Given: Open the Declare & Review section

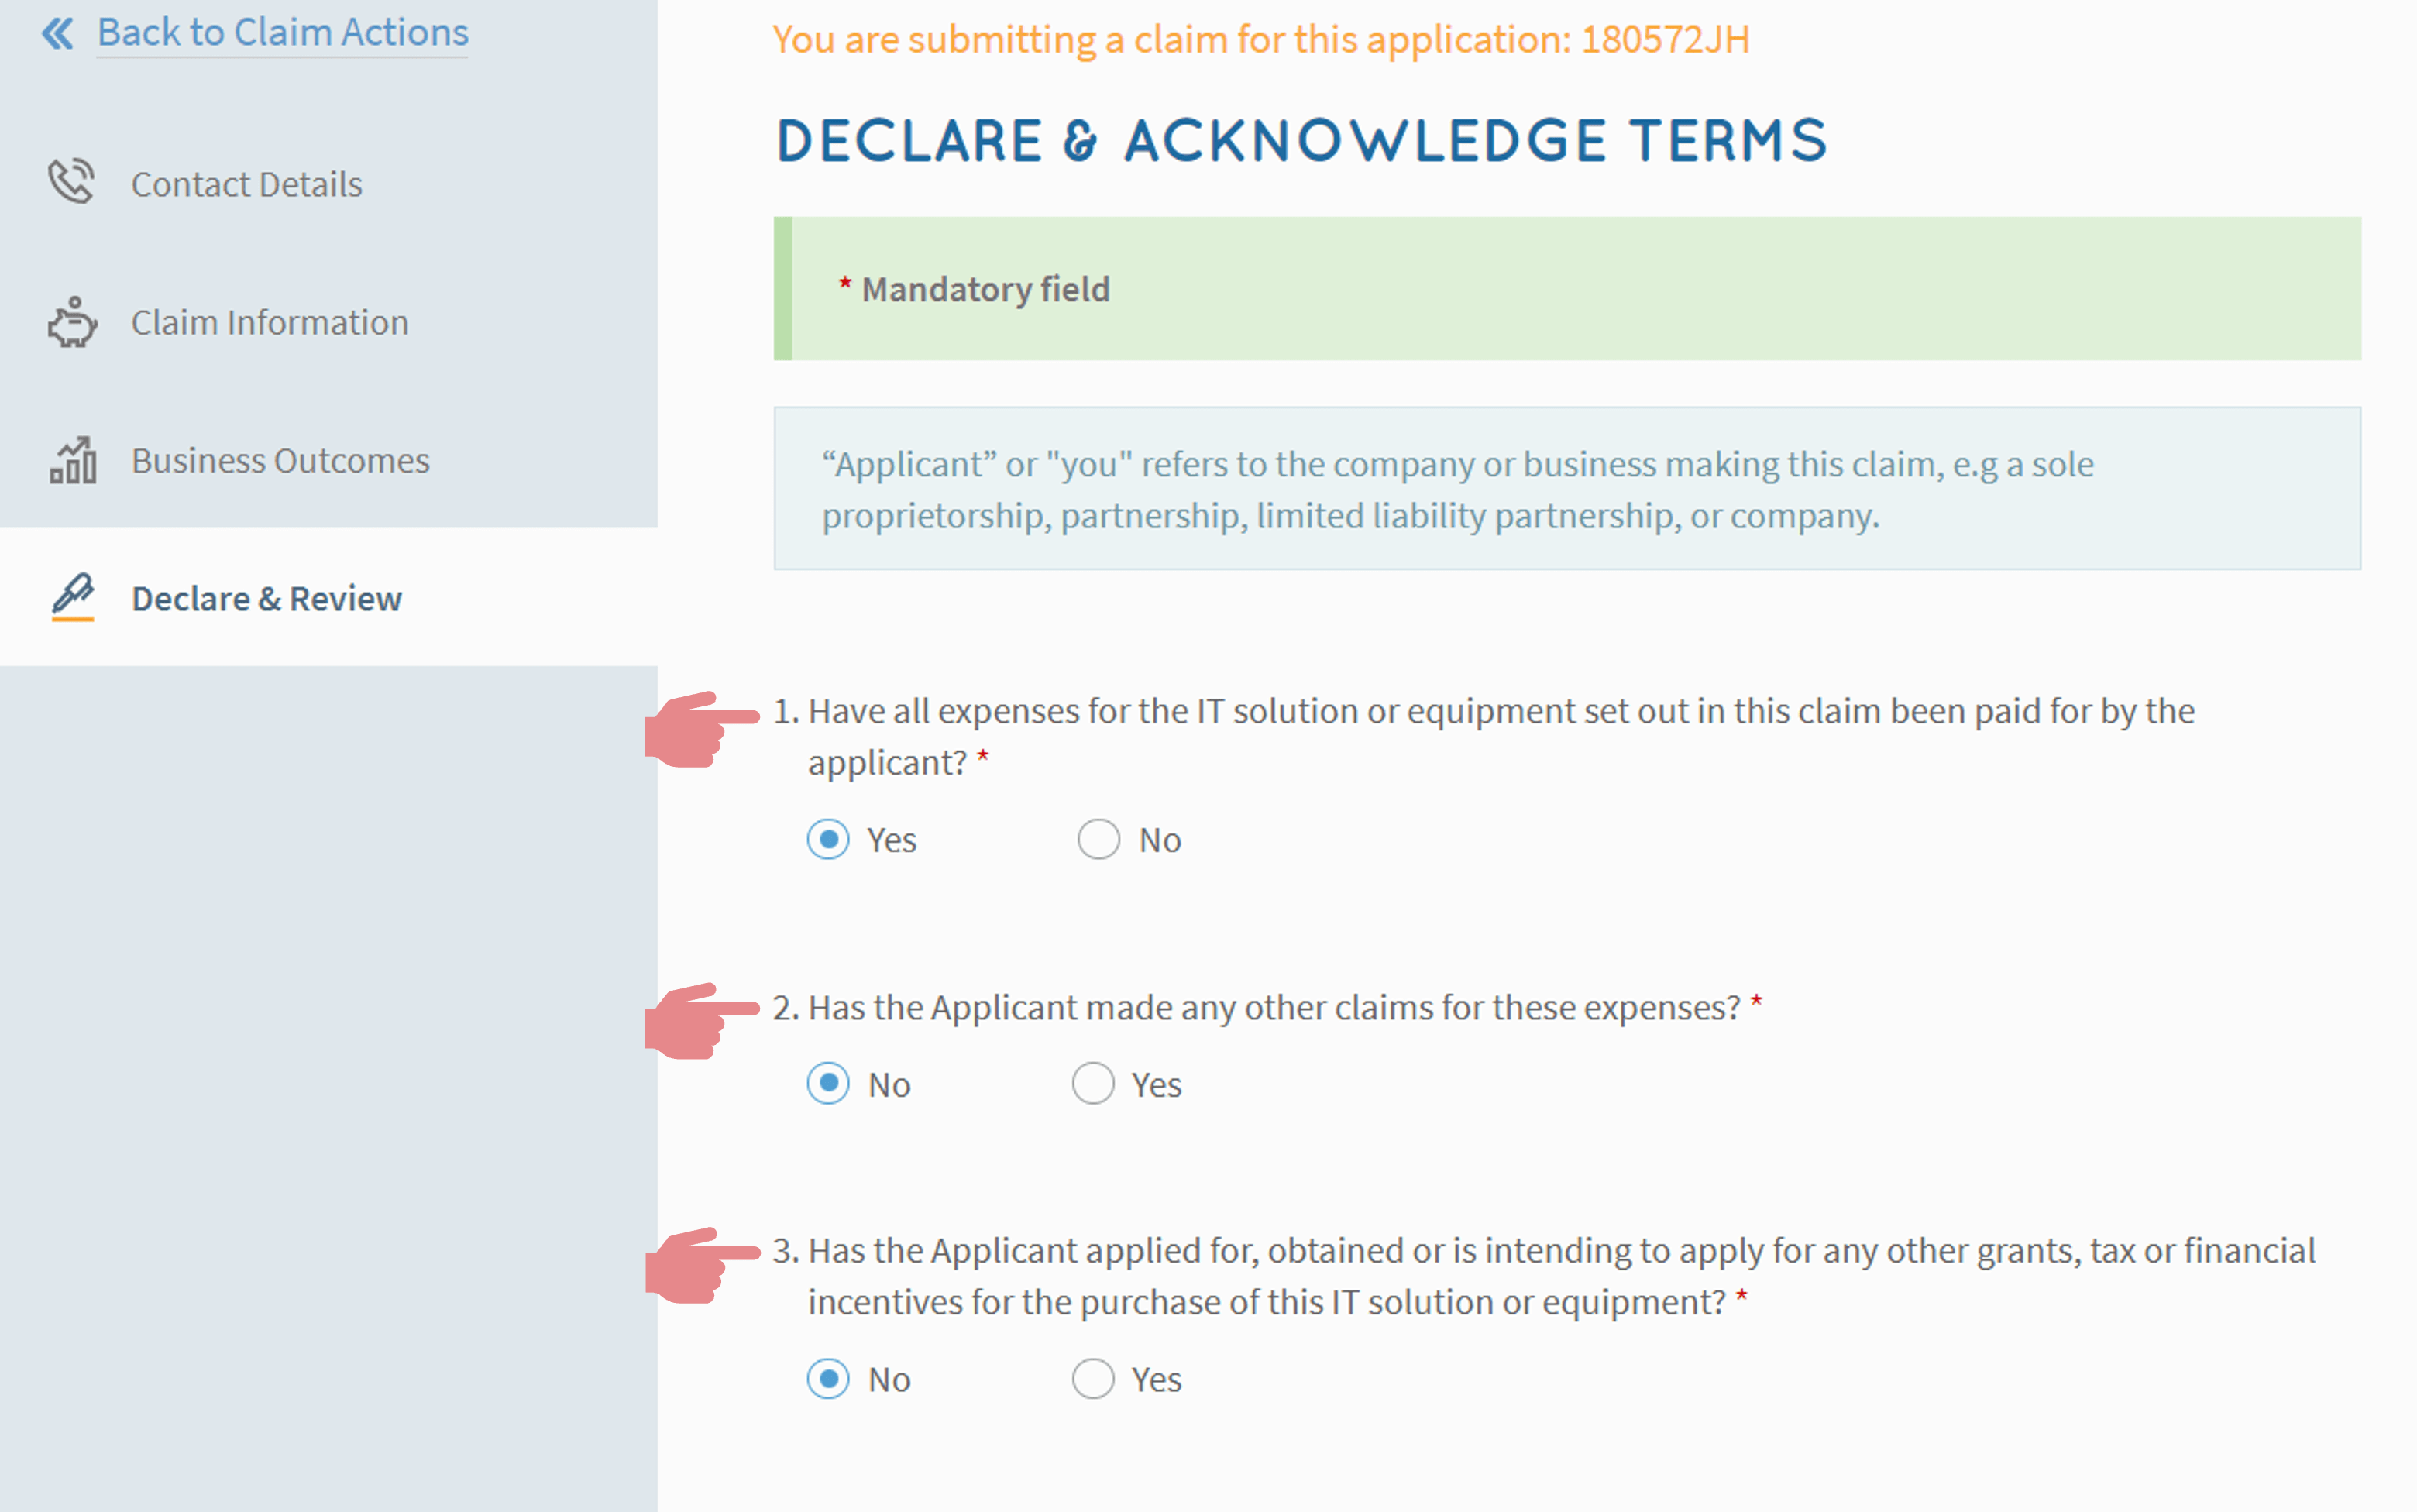Looking at the screenshot, I should 266,599.
